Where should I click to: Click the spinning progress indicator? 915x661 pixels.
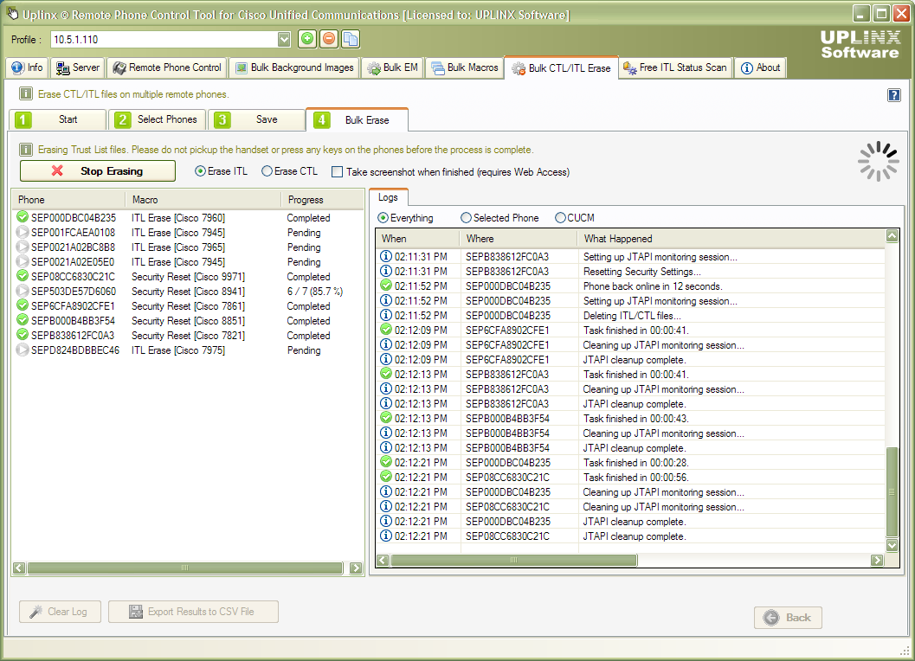point(878,161)
